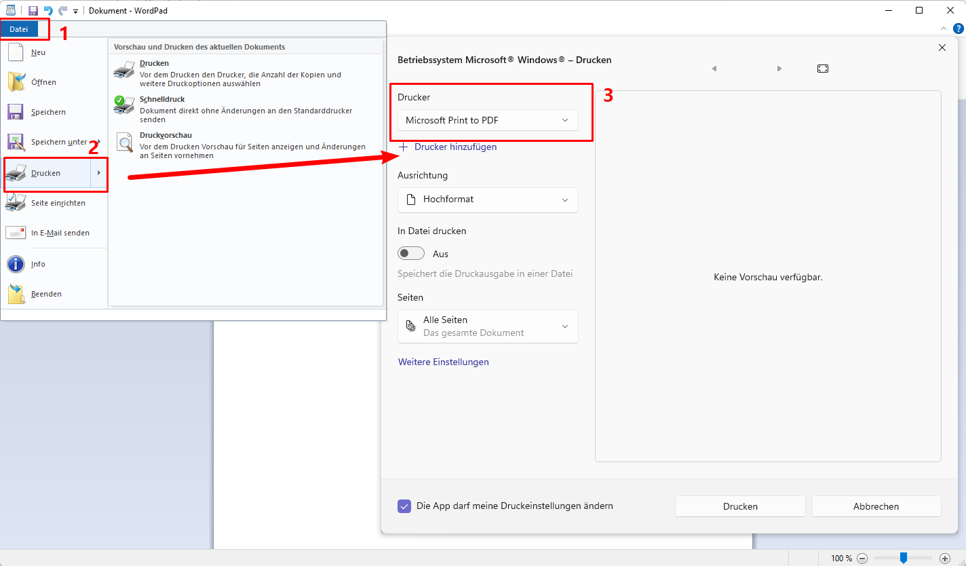Image resolution: width=966 pixels, height=566 pixels.
Task: Click the WordPad app icon in title bar
Action: click(11, 10)
